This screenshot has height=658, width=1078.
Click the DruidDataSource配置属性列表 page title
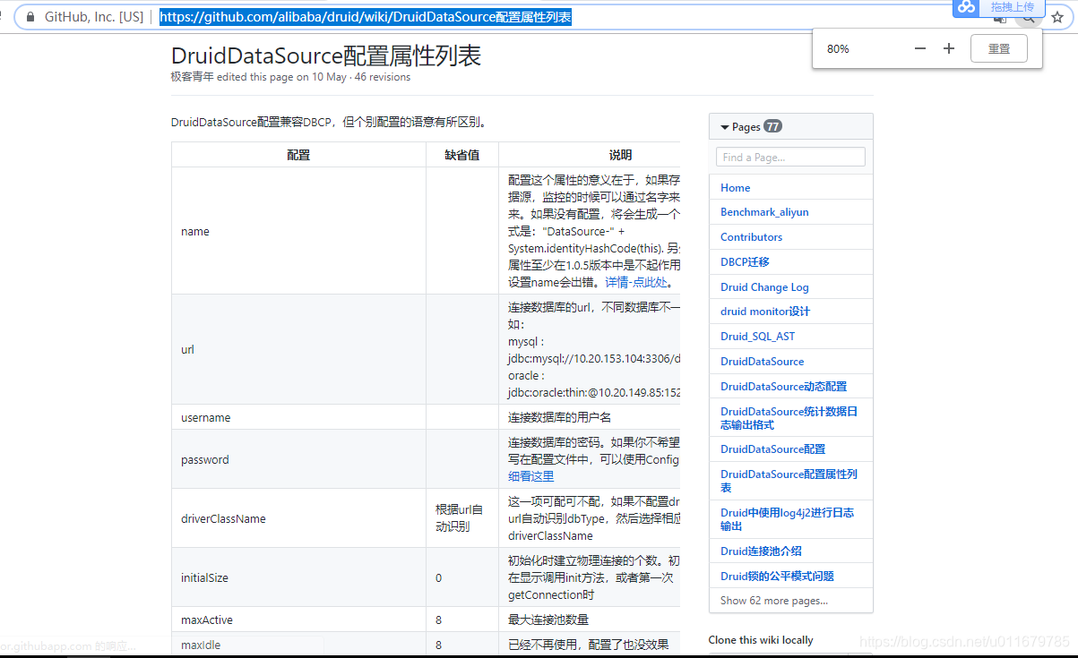[326, 56]
